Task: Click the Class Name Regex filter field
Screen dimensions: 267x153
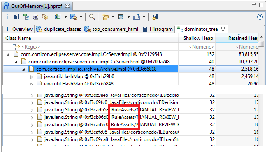Action: coord(91,46)
